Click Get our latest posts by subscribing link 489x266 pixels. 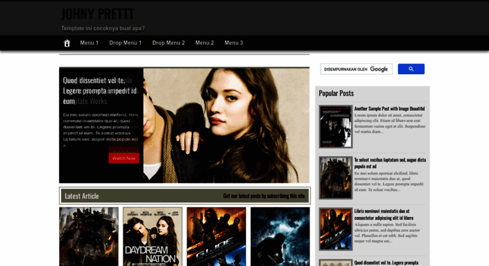pos(264,196)
